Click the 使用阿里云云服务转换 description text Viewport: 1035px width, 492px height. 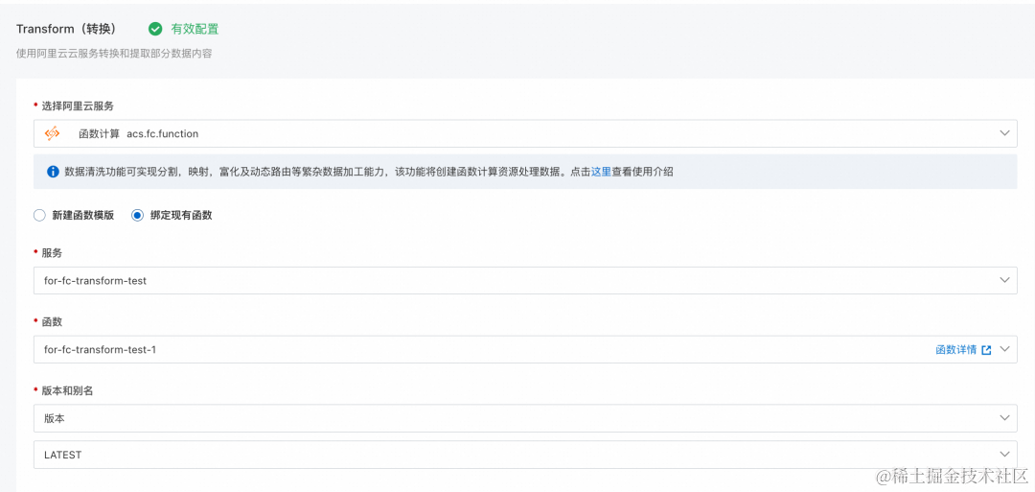pos(114,54)
